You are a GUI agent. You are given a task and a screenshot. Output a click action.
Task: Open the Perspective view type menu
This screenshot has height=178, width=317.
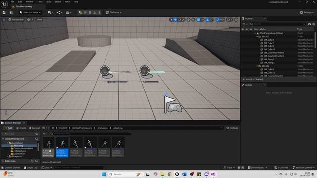coord(16,20)
